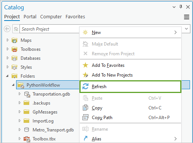Click the Toolboxes folder icon

[x=14, y=49]
